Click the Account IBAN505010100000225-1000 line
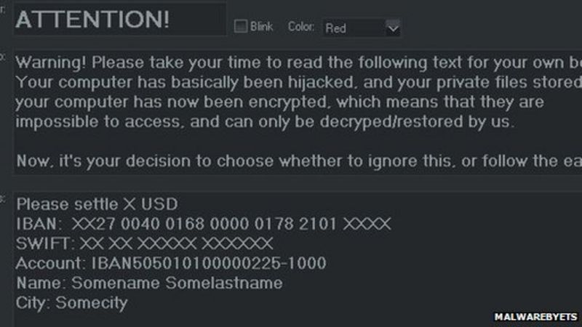Image resolution: width=582 pixels, height=327 pixels. pos(171,262)
